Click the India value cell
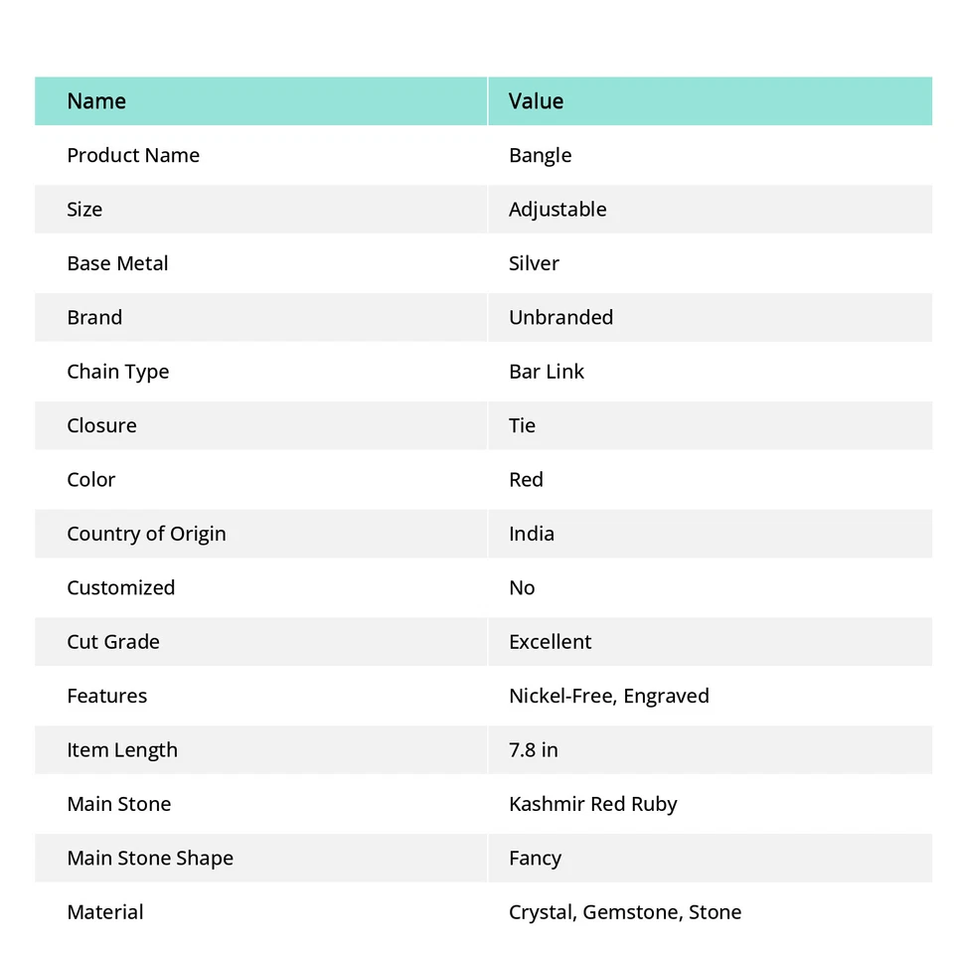 click(x=532, y=534)
